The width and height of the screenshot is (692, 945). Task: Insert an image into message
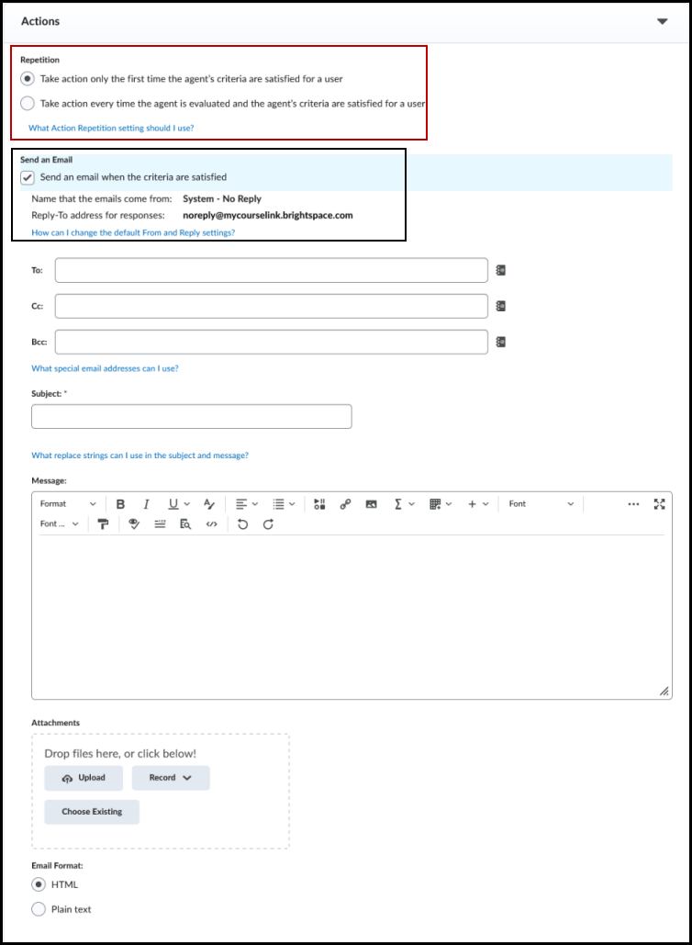371,504
